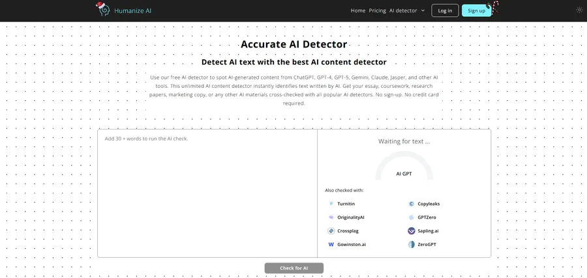Click the AI GPT gauge meter
Screen dimensions: 587x278
click(404, 166)
